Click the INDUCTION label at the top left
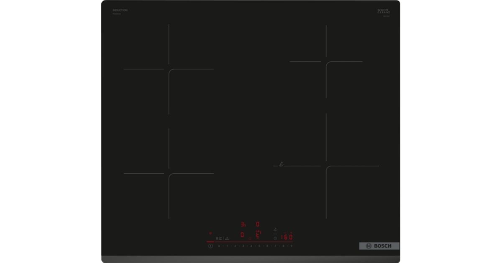The height and width of the screenshot is (263, 502). click(120, 10)
